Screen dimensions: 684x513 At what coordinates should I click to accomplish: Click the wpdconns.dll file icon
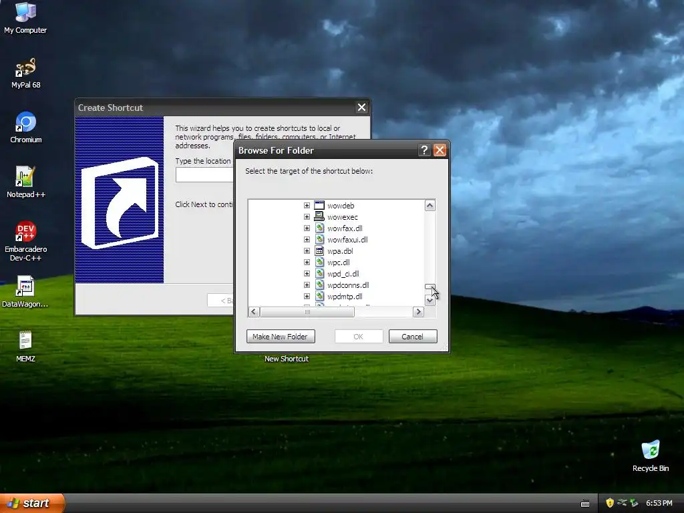(319, 285)
